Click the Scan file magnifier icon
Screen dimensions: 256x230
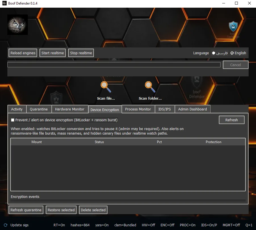point(106,87)
